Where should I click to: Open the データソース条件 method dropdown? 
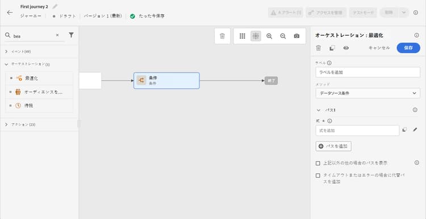[x=368, y=93]
